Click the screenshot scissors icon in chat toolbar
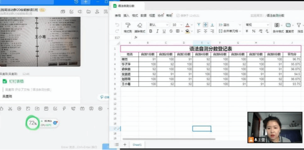The width and height of the screenshot is (304, 150). pos(10,109)
